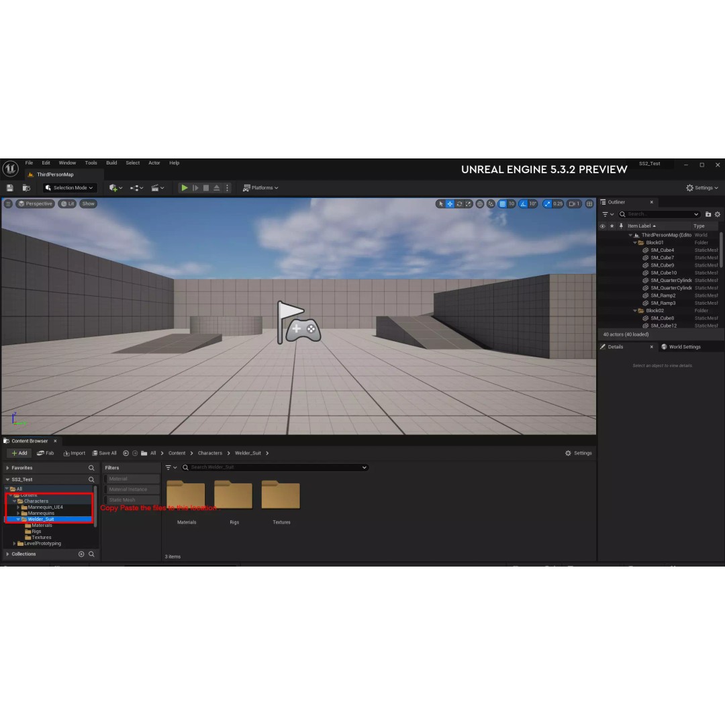
Task: Open the grid snap value 10 dropdown
Action: [x=512, y=204]
